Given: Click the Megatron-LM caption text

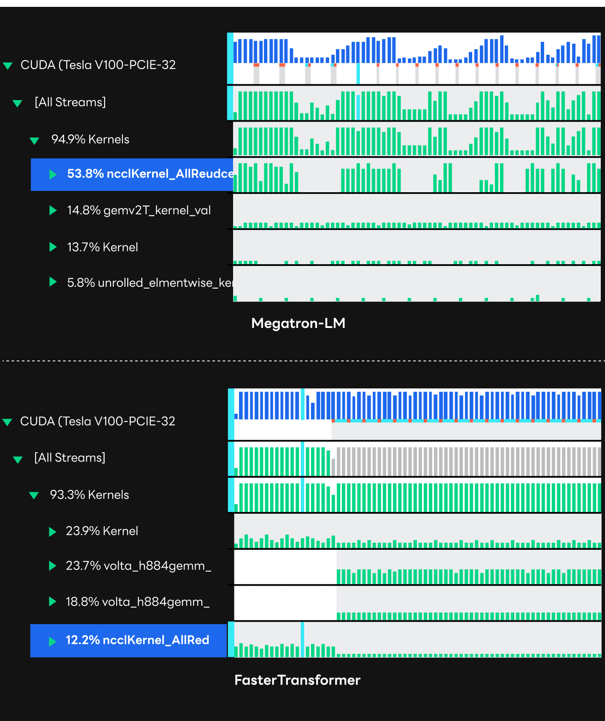Looking at the screenshot, I should coord(298,323).
